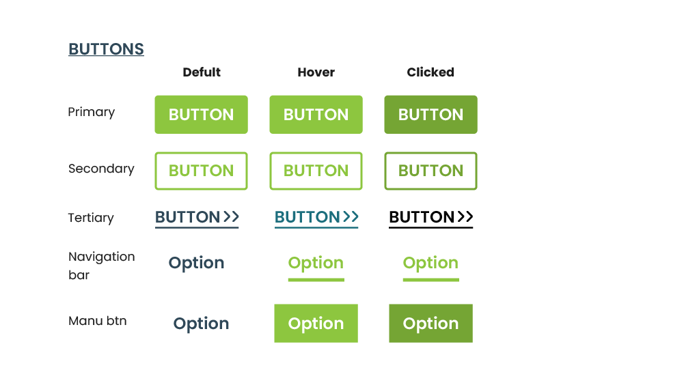The width and height of the screenshot is (697, 383).
Task: Click the black clicked Tertiary BUTTON link
Action: (x=422, y=217)
